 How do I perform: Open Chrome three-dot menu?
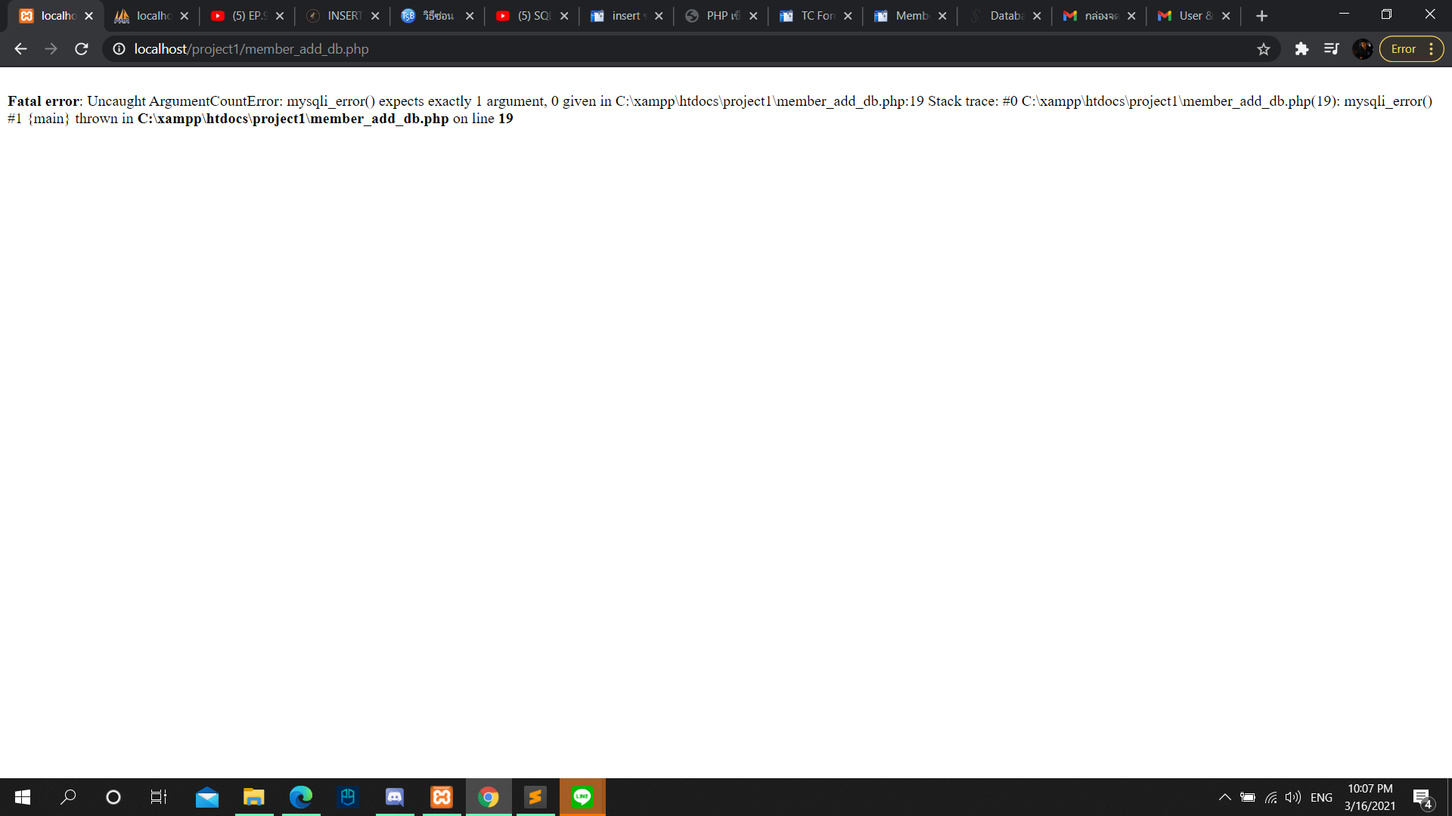1432,49
